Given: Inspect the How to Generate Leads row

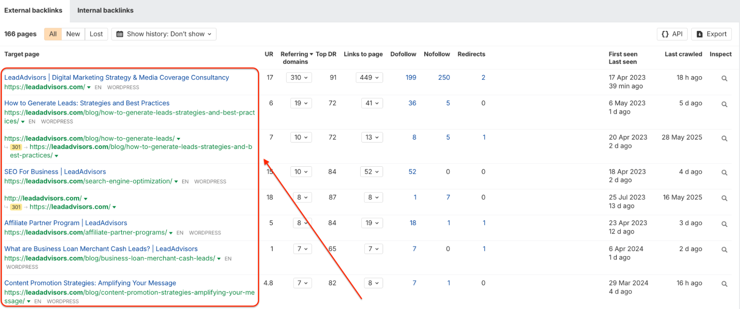Looking at the screenshot, I should point(724,104).
